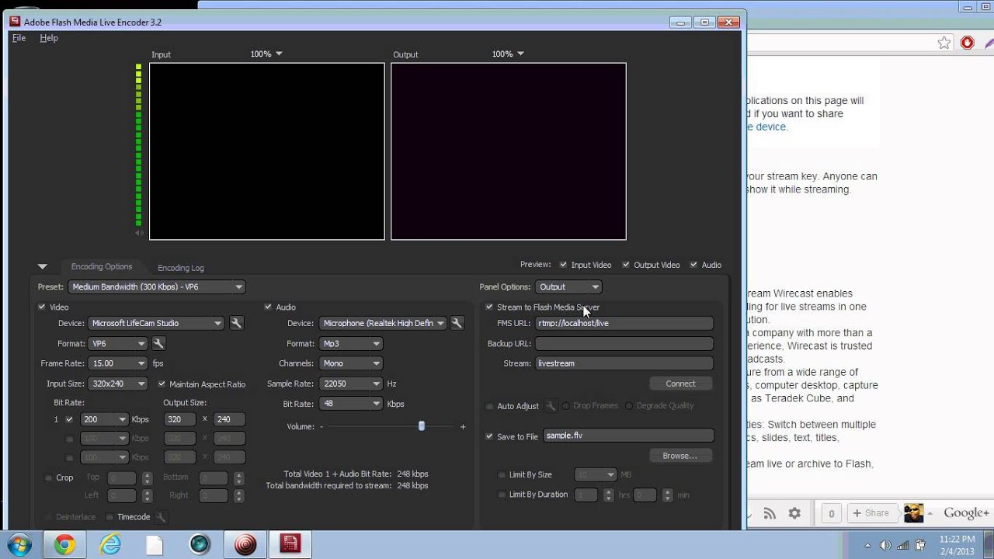Viewport: 994px width, 559px height.
Task: Enable the Timecode checkbox
Action: point(109,517)
